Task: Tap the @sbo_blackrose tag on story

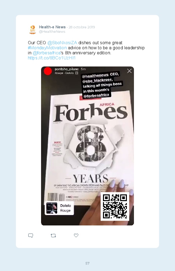Action: 97,80
